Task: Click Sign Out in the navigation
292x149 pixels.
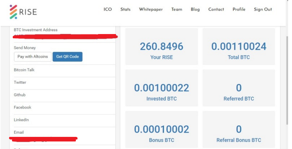Action: point(263,9)
